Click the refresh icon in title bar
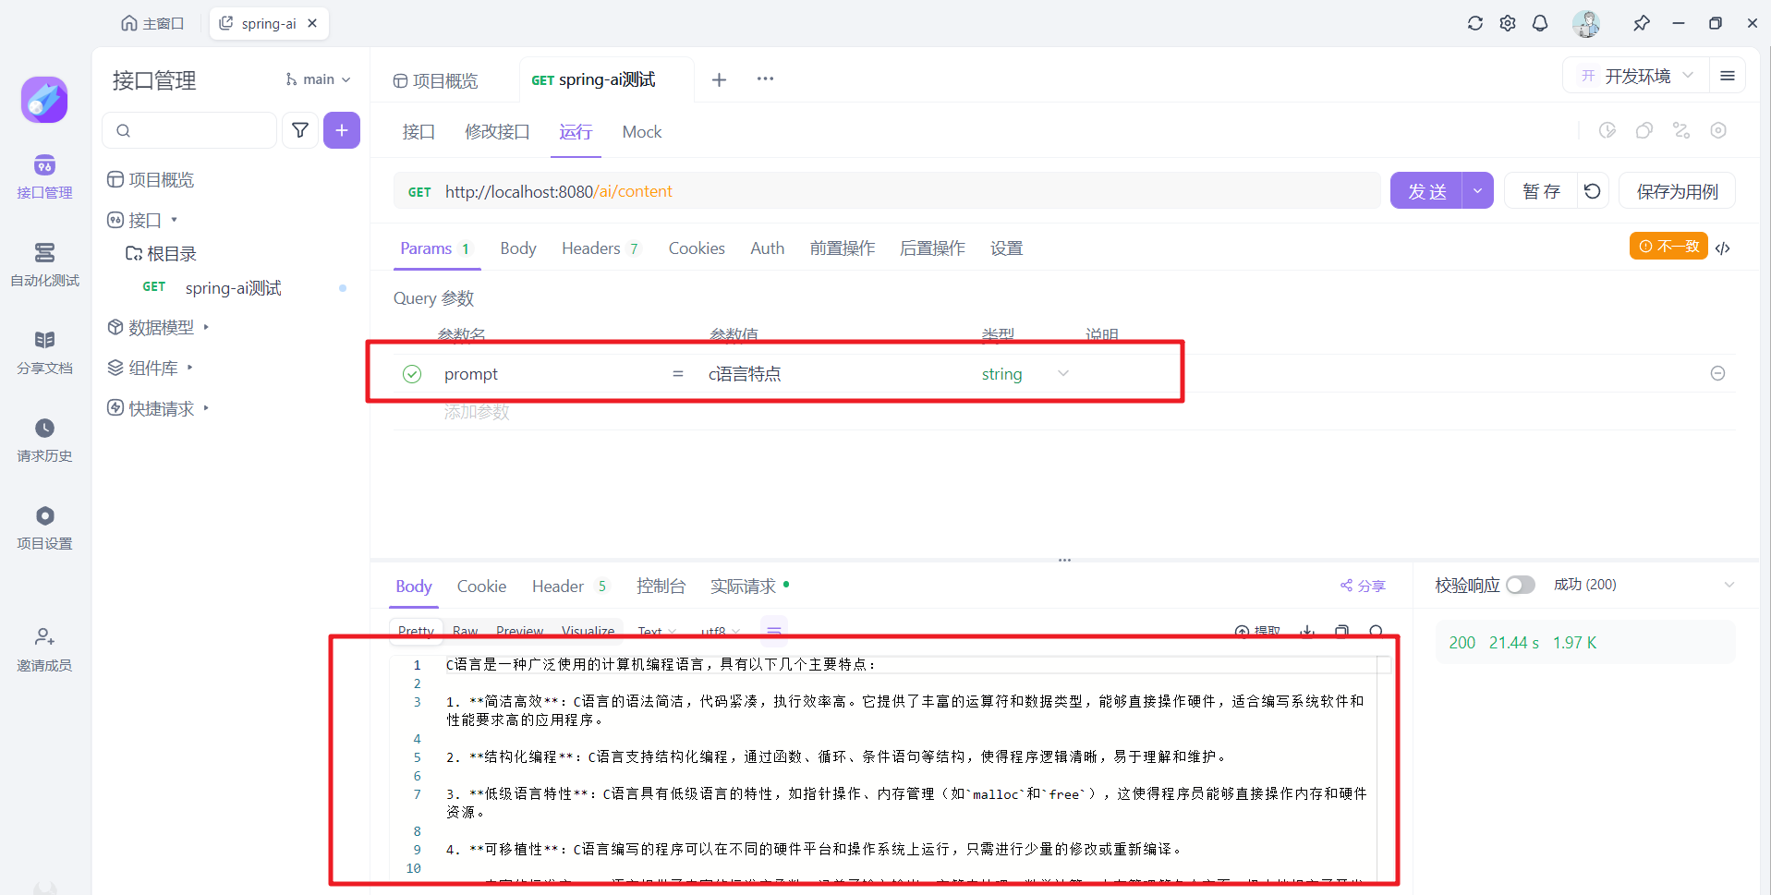 tap(1475, 23)
